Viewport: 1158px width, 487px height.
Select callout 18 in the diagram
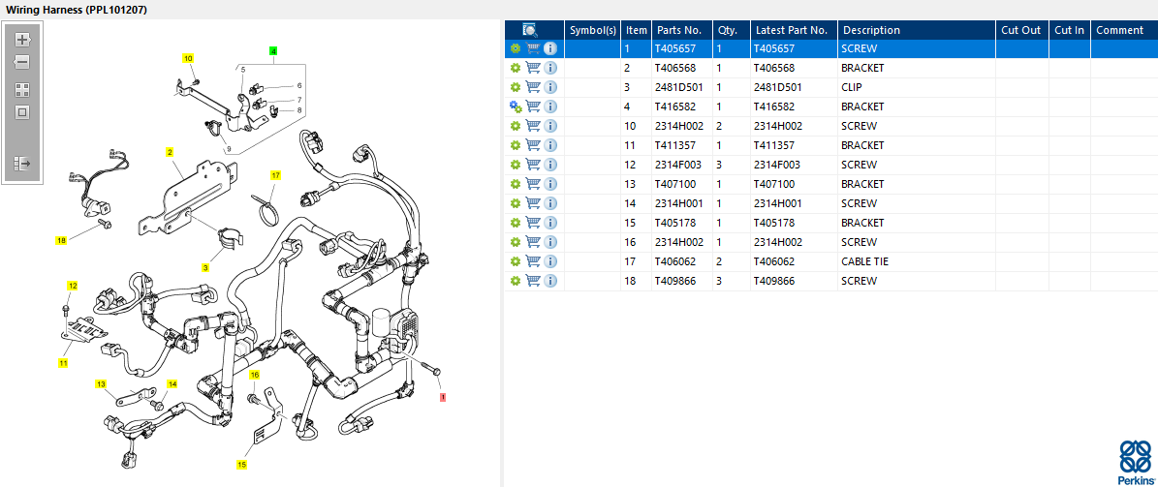61,240
